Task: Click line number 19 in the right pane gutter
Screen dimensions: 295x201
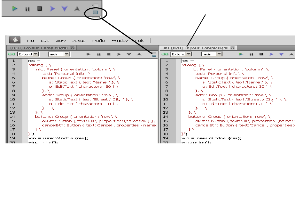Action: 165,138
